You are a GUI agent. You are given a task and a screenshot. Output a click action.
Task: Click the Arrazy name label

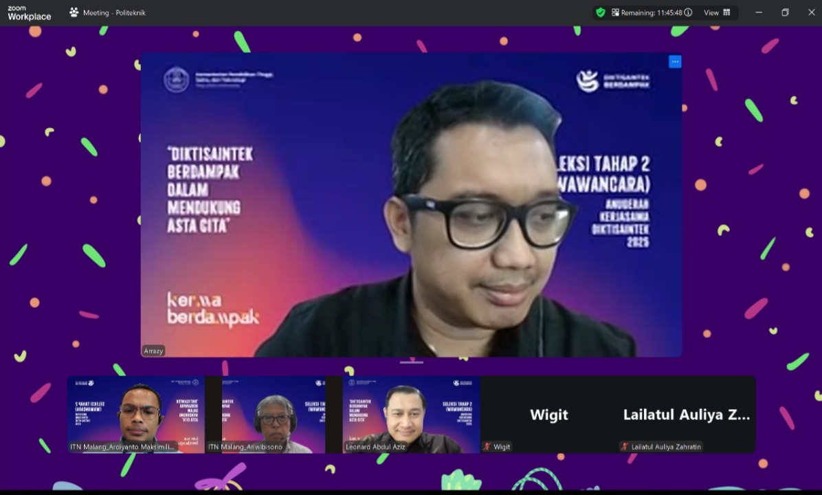153,351
